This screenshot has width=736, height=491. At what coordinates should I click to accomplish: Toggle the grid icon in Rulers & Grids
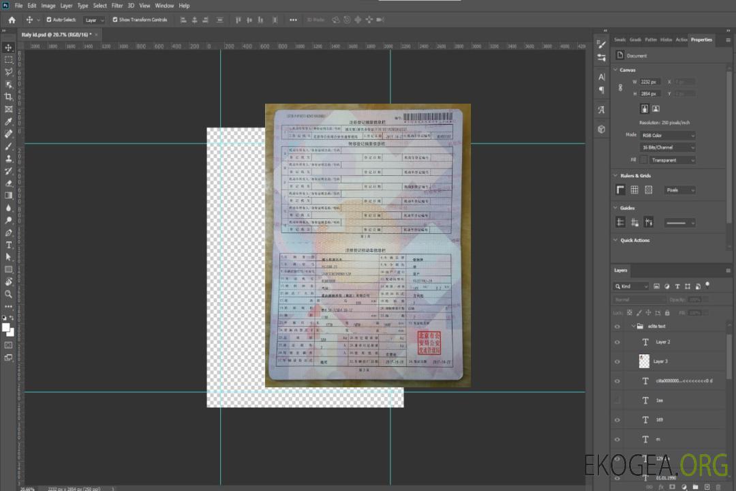pos(634,190)
